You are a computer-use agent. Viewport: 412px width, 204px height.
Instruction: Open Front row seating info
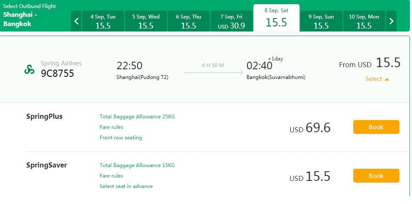coord(121,138)
